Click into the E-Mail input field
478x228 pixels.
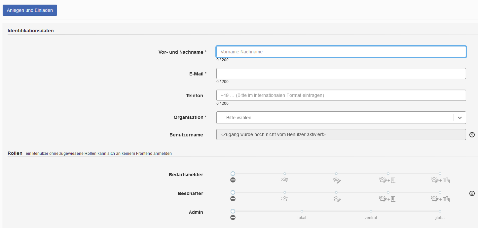click(x=341, y=73)
